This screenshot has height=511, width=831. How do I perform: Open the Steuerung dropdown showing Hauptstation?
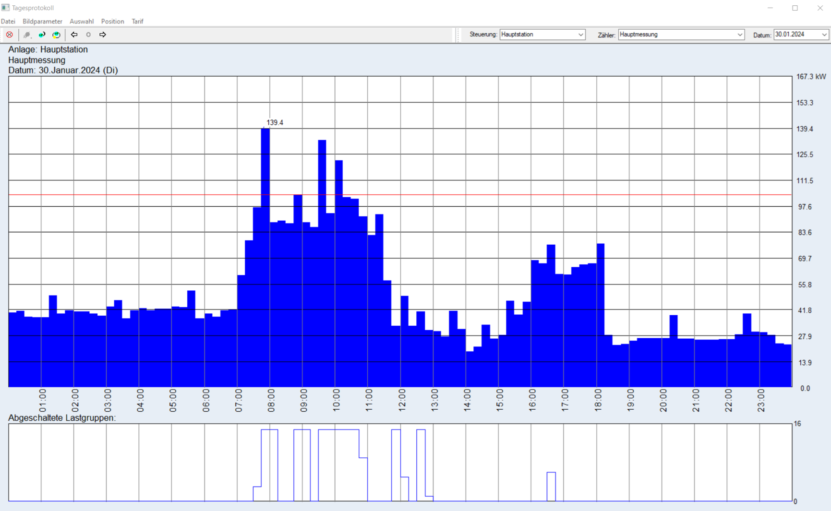[542, 35]
